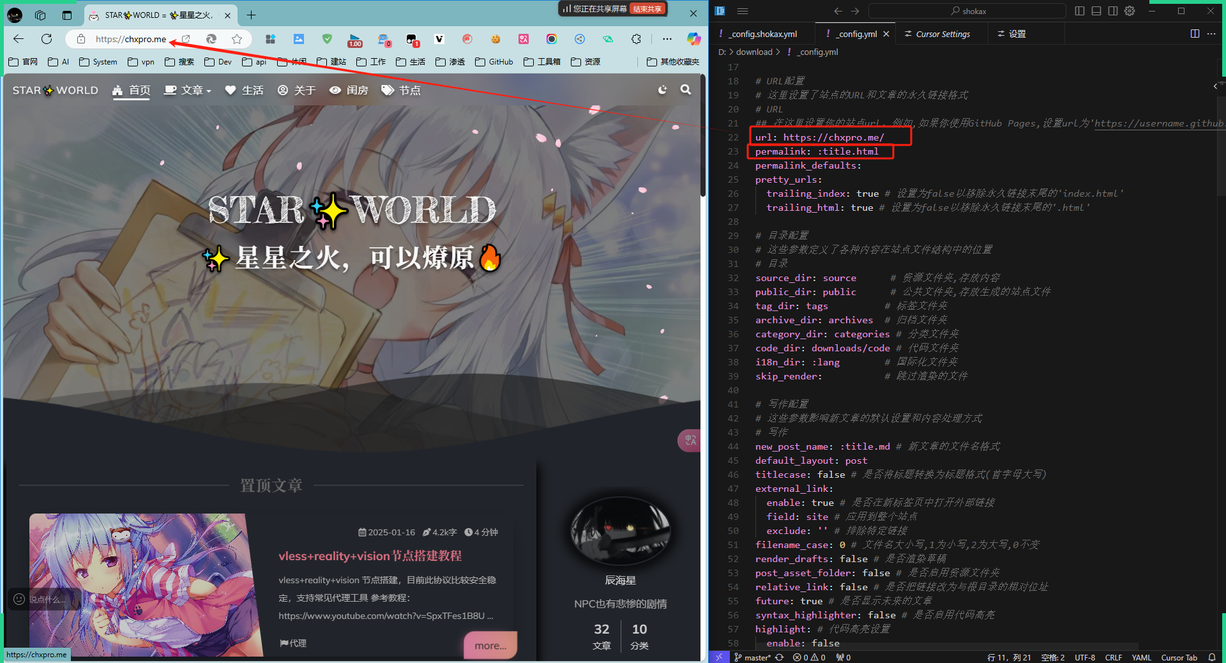Close the _config.yml editor tab
1226x663 pixels.
(886, 34)
